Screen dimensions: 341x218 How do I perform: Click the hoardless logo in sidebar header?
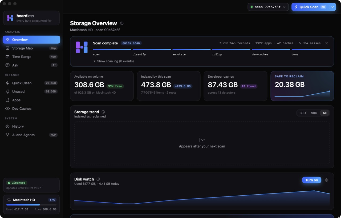(10, 18)
